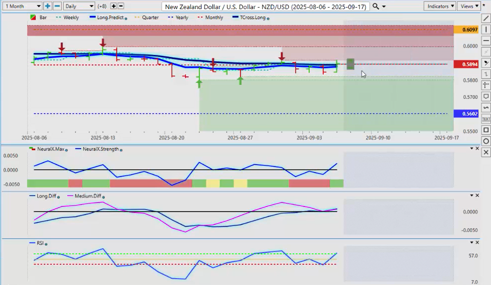Screen dimensions: 491x285
Task: Select the circle drawing tool
Action: 486,141
